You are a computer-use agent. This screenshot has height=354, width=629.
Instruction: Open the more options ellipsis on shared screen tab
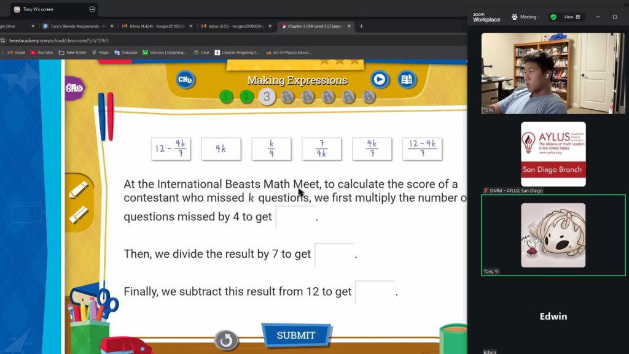tap(92, 9)
